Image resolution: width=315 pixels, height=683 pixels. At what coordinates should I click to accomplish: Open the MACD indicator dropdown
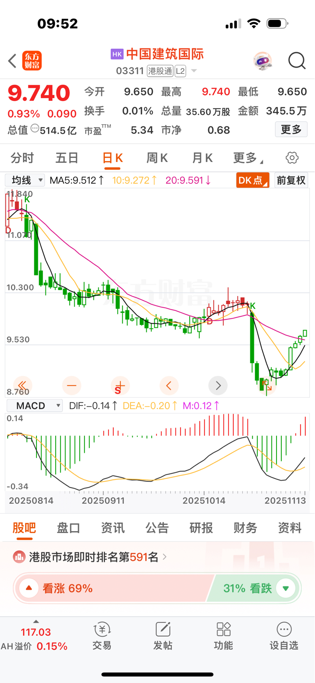coord(34,406)
